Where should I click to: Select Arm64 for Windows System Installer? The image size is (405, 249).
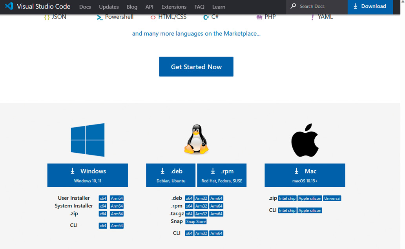[x=117, y=206]
